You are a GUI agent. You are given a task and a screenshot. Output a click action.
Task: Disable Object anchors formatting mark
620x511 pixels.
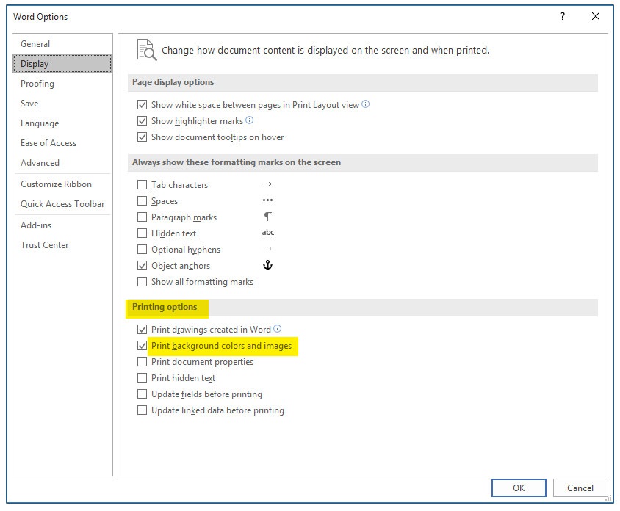143,266
